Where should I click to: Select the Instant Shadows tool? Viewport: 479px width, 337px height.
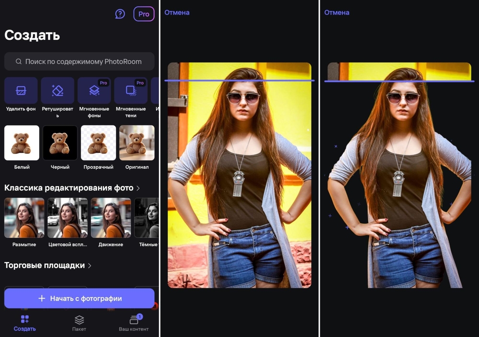click(x=131, y=90)
